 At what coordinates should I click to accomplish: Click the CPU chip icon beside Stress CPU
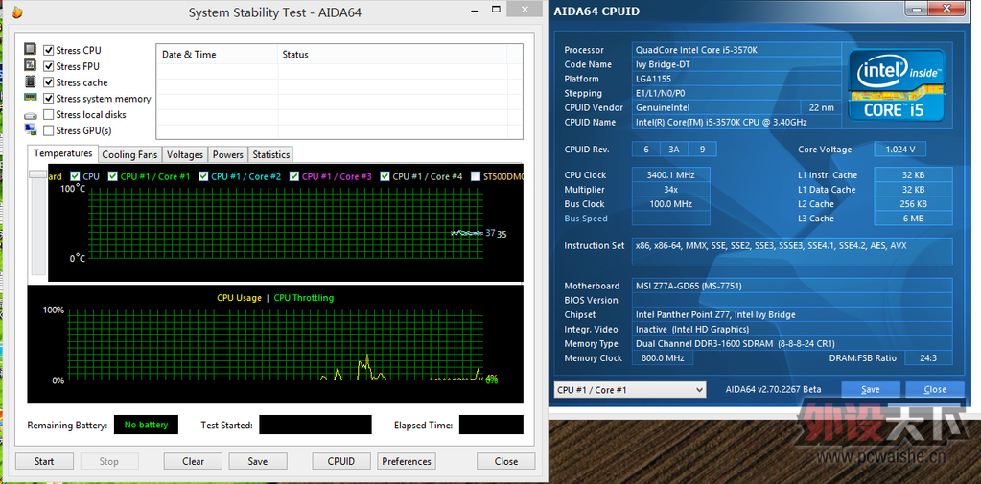coord(30,50)
